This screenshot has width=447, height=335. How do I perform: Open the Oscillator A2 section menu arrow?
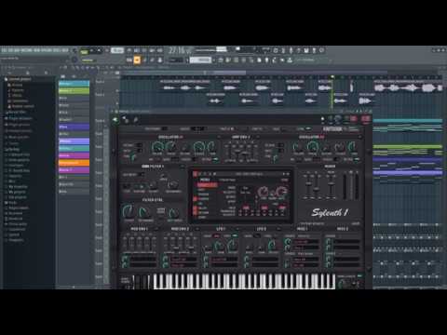(360, 137)
